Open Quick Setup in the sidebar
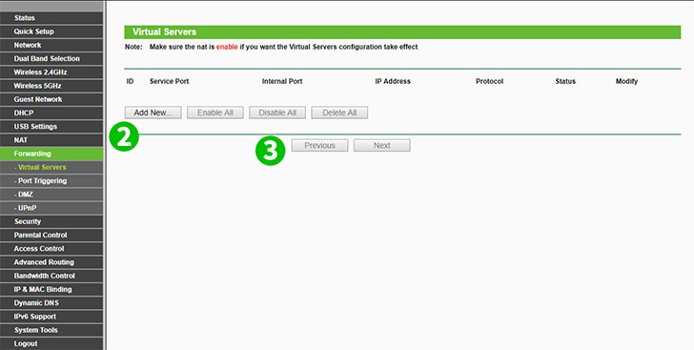Image resolution: width=694 pixels, height=350 pixels. point(51,31)
